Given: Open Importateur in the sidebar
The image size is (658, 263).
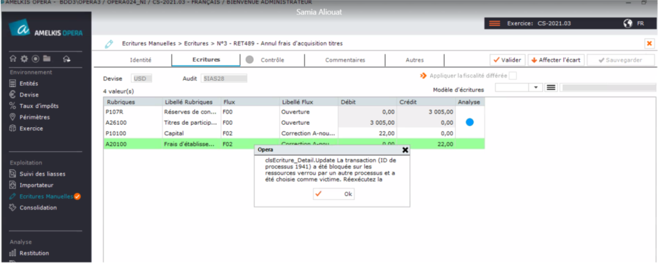Looking at the screenshot, I should tap(37, 185).
